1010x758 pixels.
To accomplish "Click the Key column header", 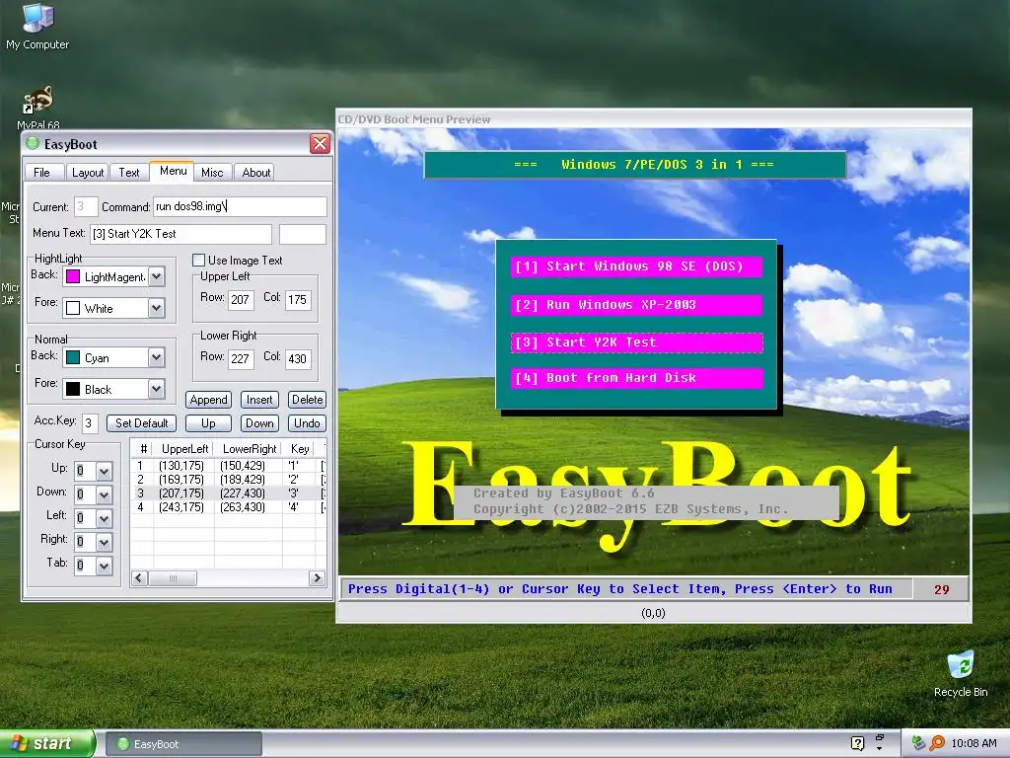I will [300, 449].
